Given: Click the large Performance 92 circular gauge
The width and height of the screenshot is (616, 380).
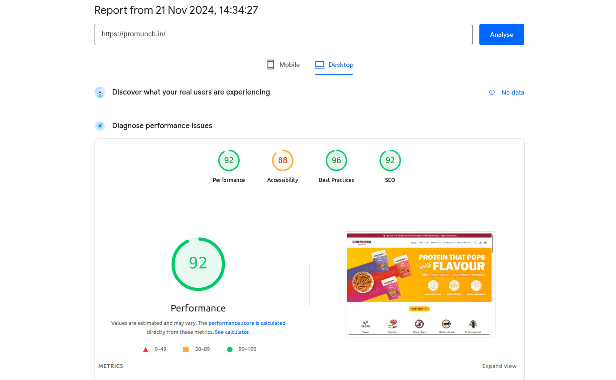Looking at the screenshot, I should [x=198, y=264].
